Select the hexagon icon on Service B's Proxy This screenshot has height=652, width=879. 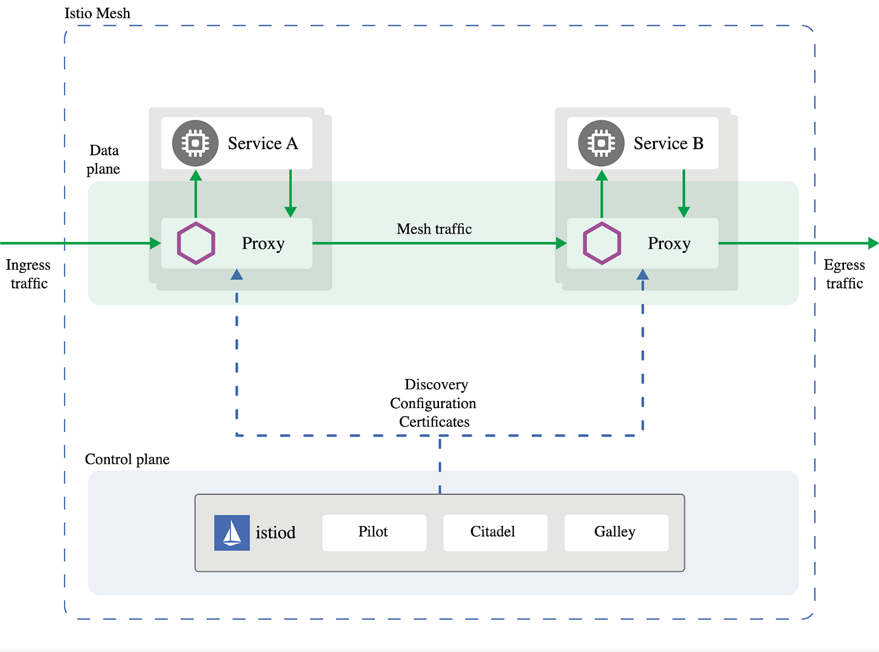pyautogui.click(x=601, y=243)
